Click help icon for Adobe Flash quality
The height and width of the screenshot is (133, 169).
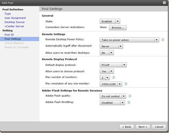[130, 96]
